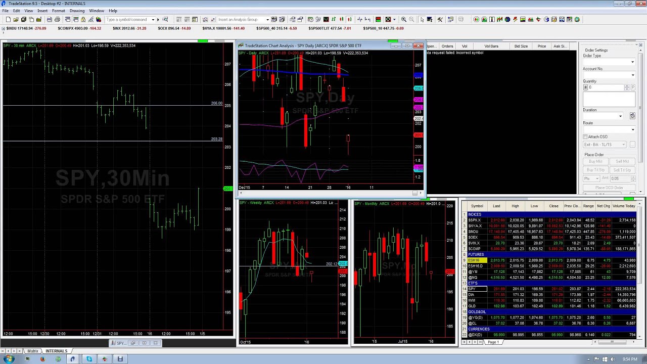
Task: Select the text drawing tool icon
Action: 430,20
